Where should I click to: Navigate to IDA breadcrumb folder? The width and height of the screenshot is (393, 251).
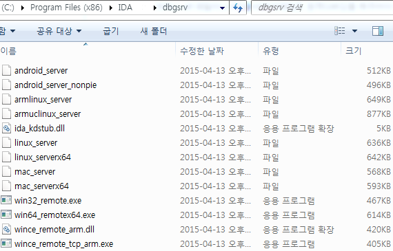(125, 8)
